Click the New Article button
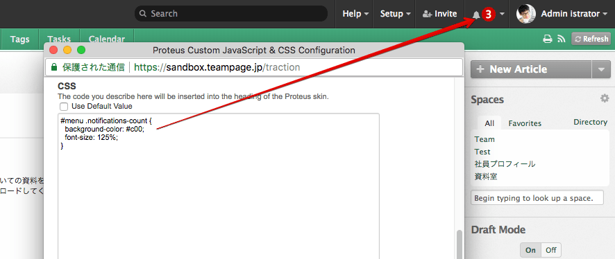615x259 pixels. (x=531, y=69)
